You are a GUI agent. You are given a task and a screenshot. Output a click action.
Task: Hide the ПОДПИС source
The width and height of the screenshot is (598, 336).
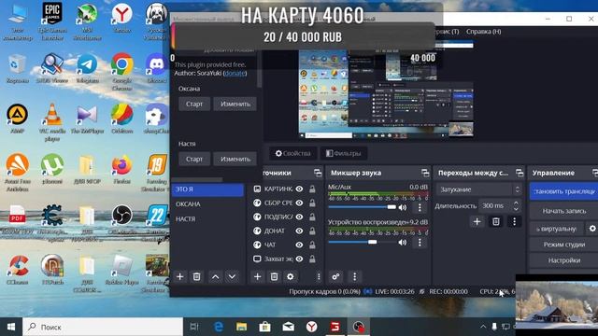pyautogui.click(x=299, y=217)
